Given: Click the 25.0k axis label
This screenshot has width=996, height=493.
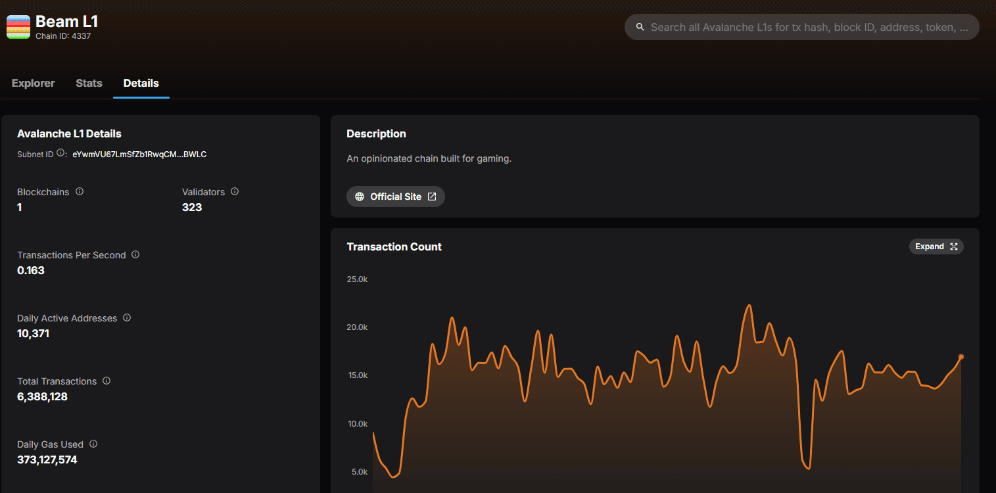Looking at the screenshot, I should pyautogui.click(x=357, y=279).
